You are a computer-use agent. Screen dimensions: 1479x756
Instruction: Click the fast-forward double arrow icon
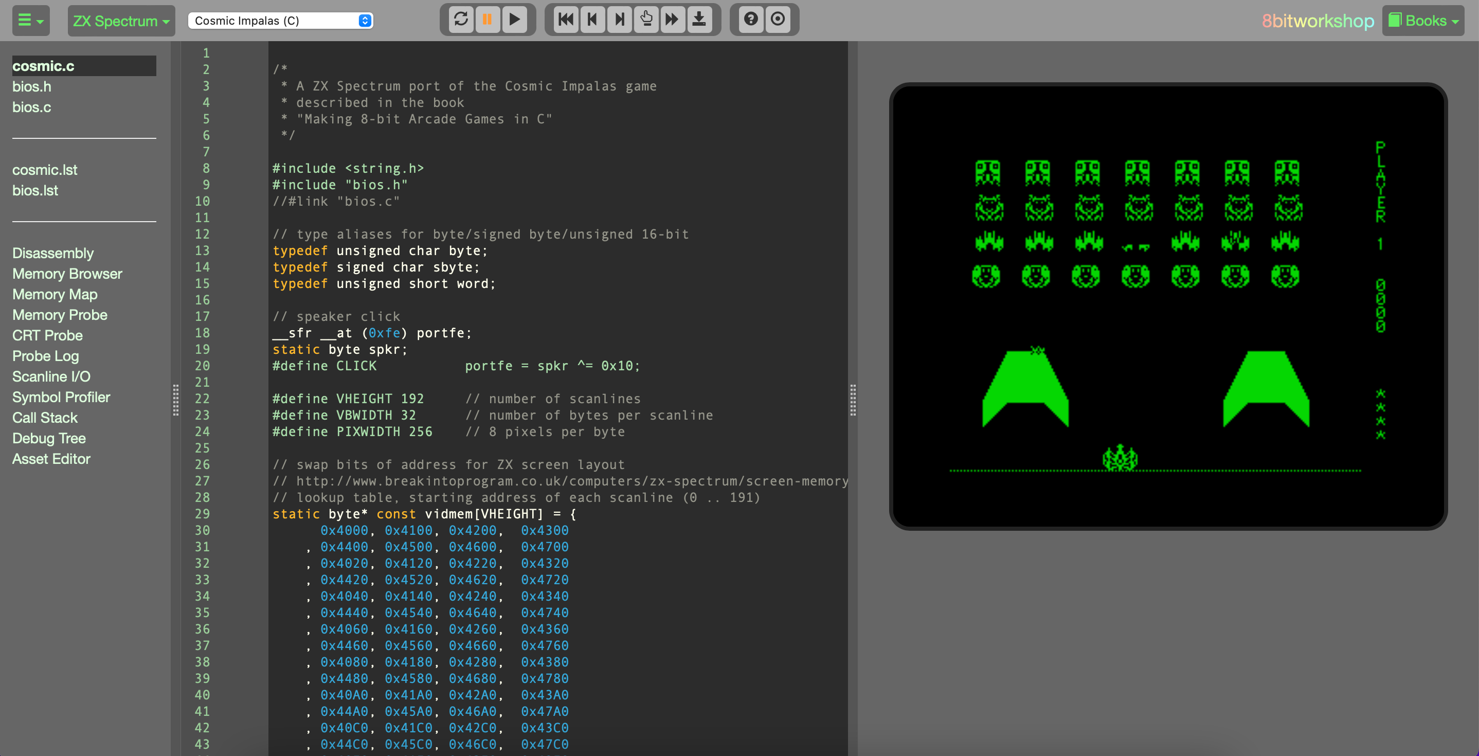point(672,20)
